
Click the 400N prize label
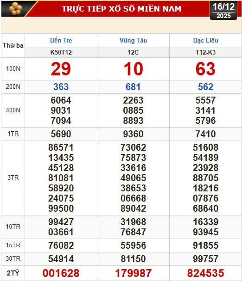[x=13, y=110]
